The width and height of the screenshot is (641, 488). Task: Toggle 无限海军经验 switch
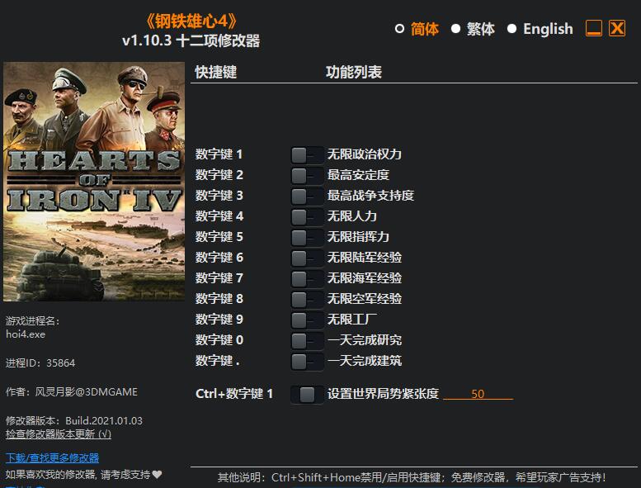point(307,278)
